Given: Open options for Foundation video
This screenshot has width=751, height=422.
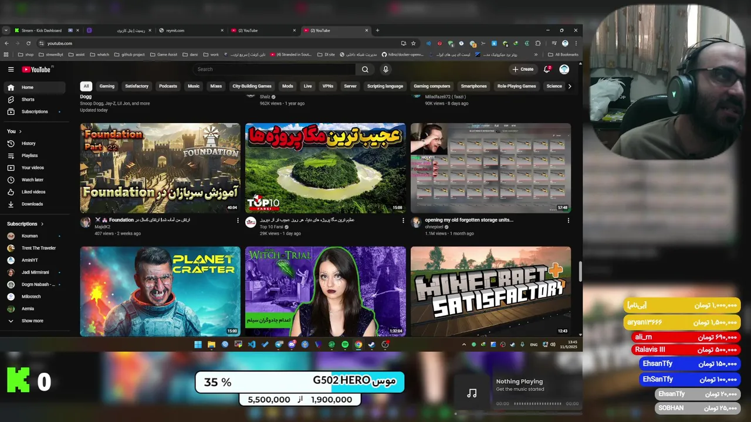Looking at the screenshot, I should (x=238, y=220).
